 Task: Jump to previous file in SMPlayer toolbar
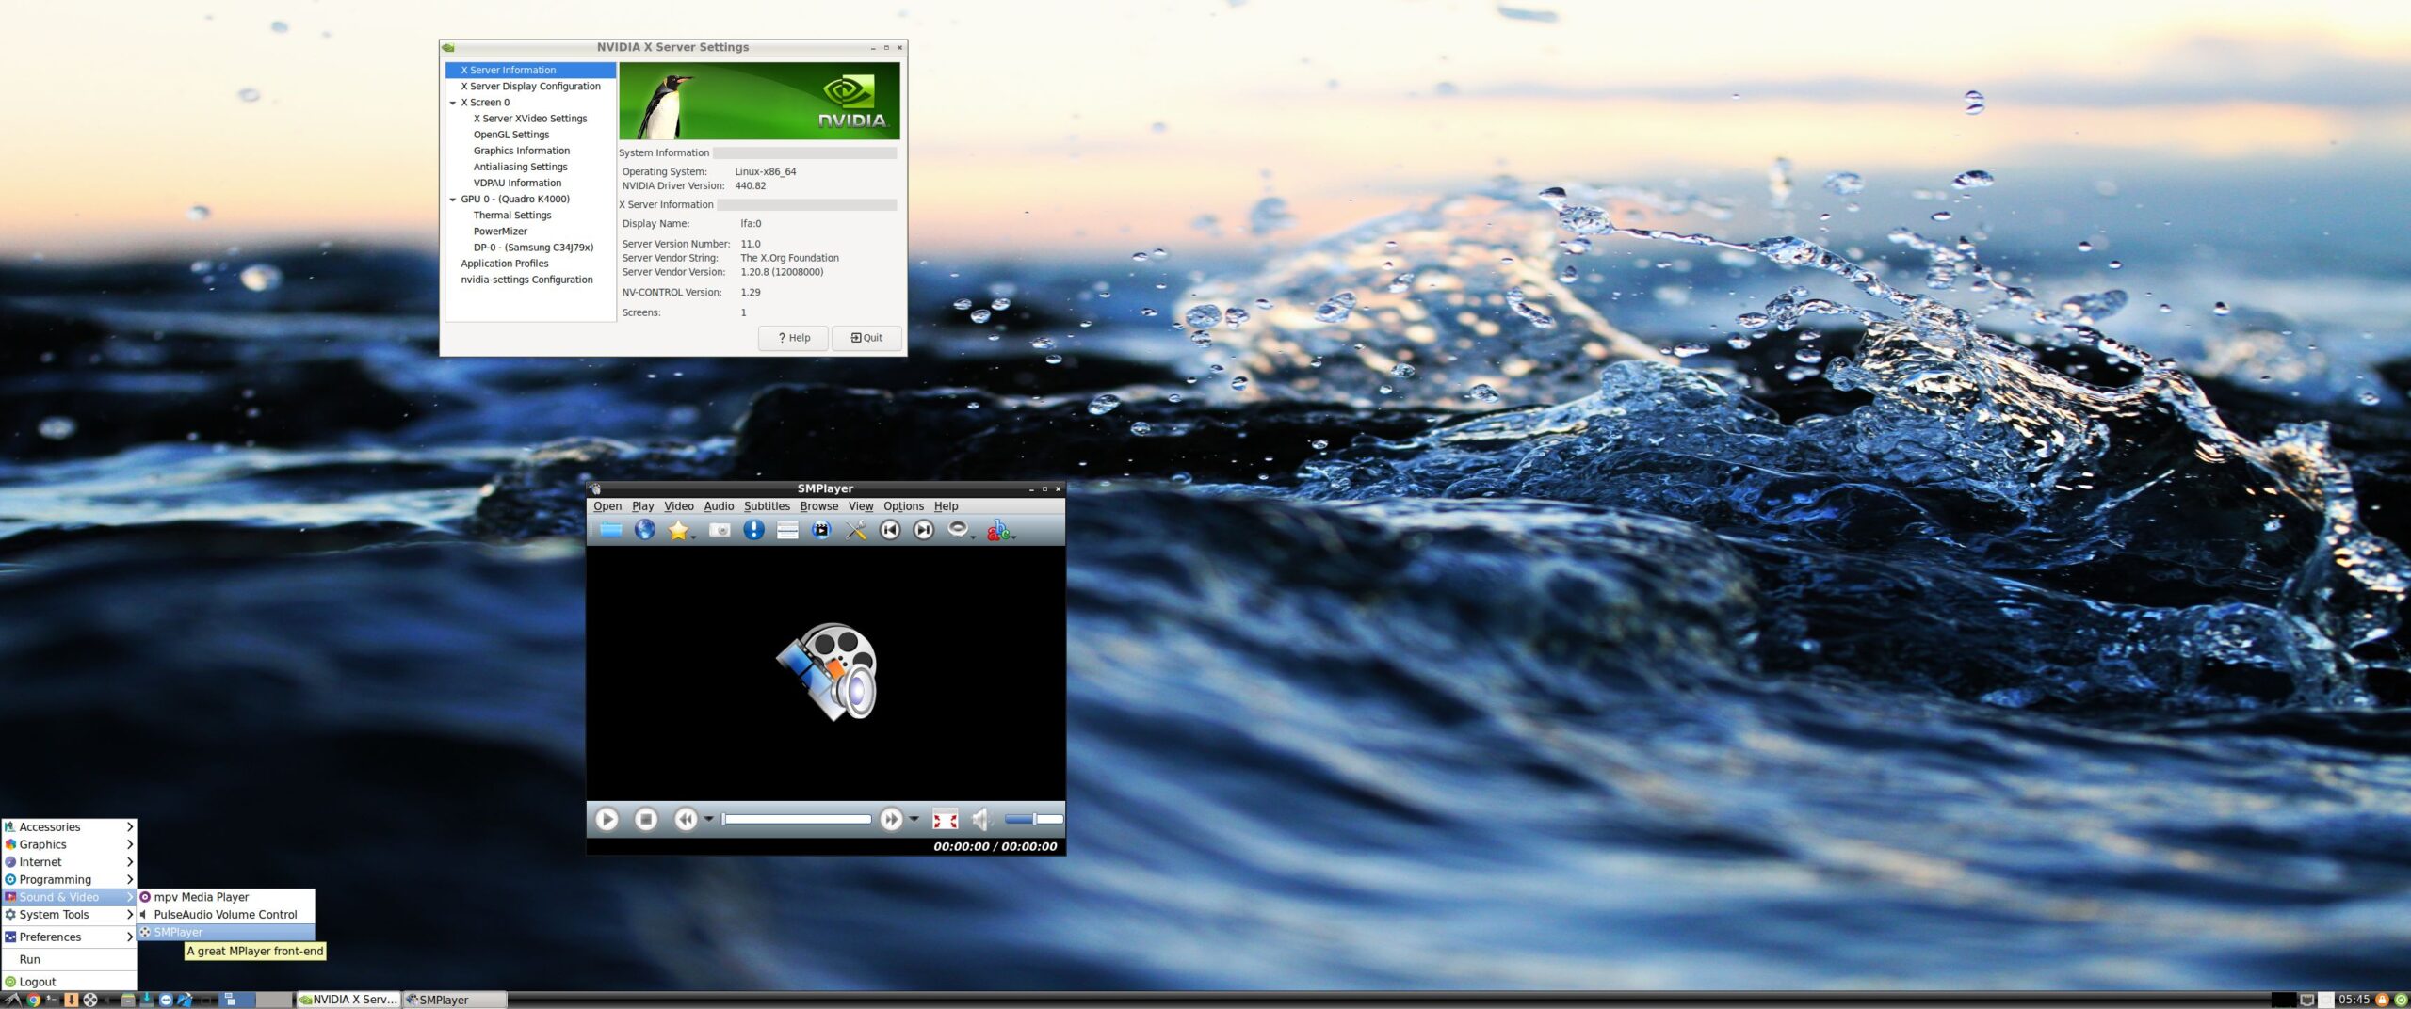coord(890,530)
